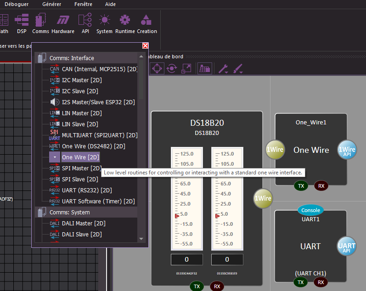Close the Comms component popup
The height and width of the screenshot is (291, 366).
[145, 45]
